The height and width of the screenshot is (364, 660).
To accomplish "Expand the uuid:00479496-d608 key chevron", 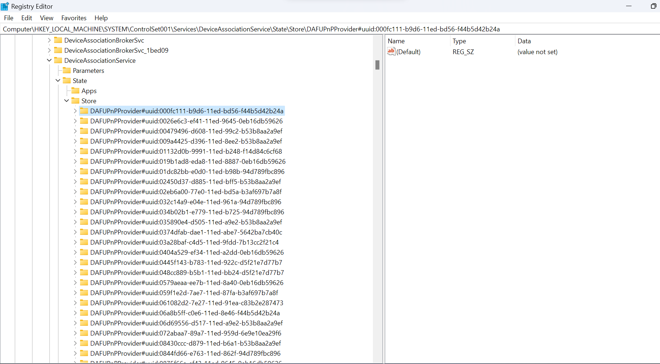I will click(x=75, y=131).
